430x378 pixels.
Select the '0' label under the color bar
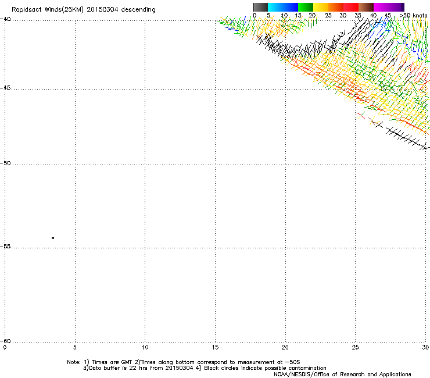(x=255, y=16)
